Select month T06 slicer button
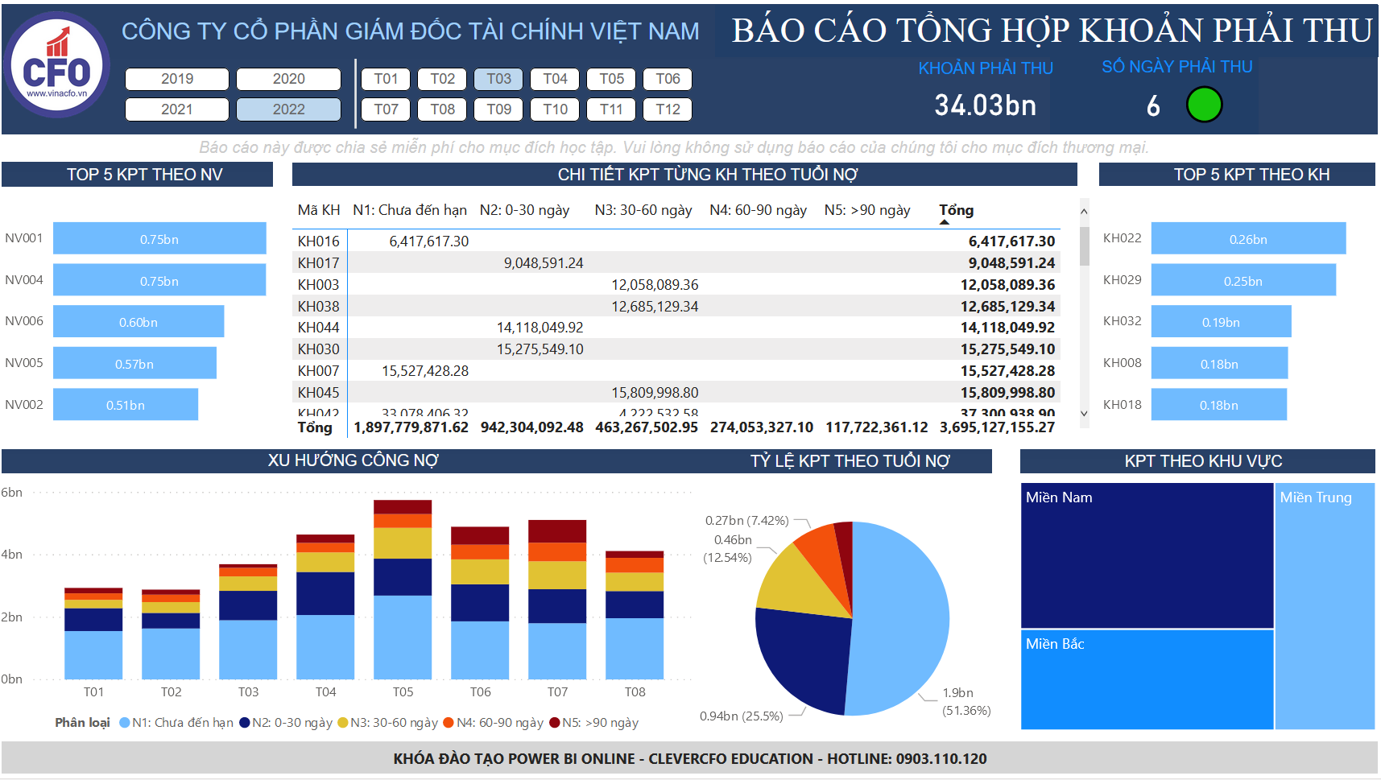 tap(668, 79)
